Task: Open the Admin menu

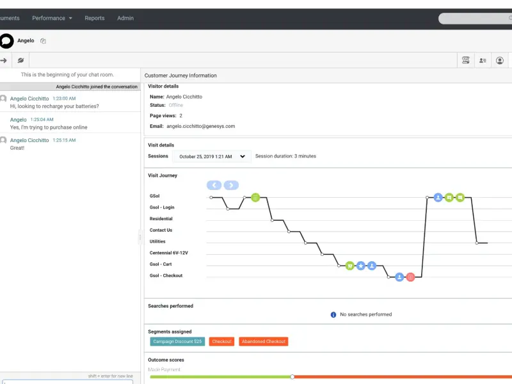Action: 125,19
